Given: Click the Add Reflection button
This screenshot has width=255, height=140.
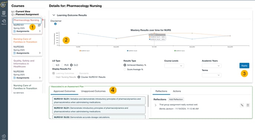Looking at the screenshot, I should pyautogui.click(x=176, y=99).
